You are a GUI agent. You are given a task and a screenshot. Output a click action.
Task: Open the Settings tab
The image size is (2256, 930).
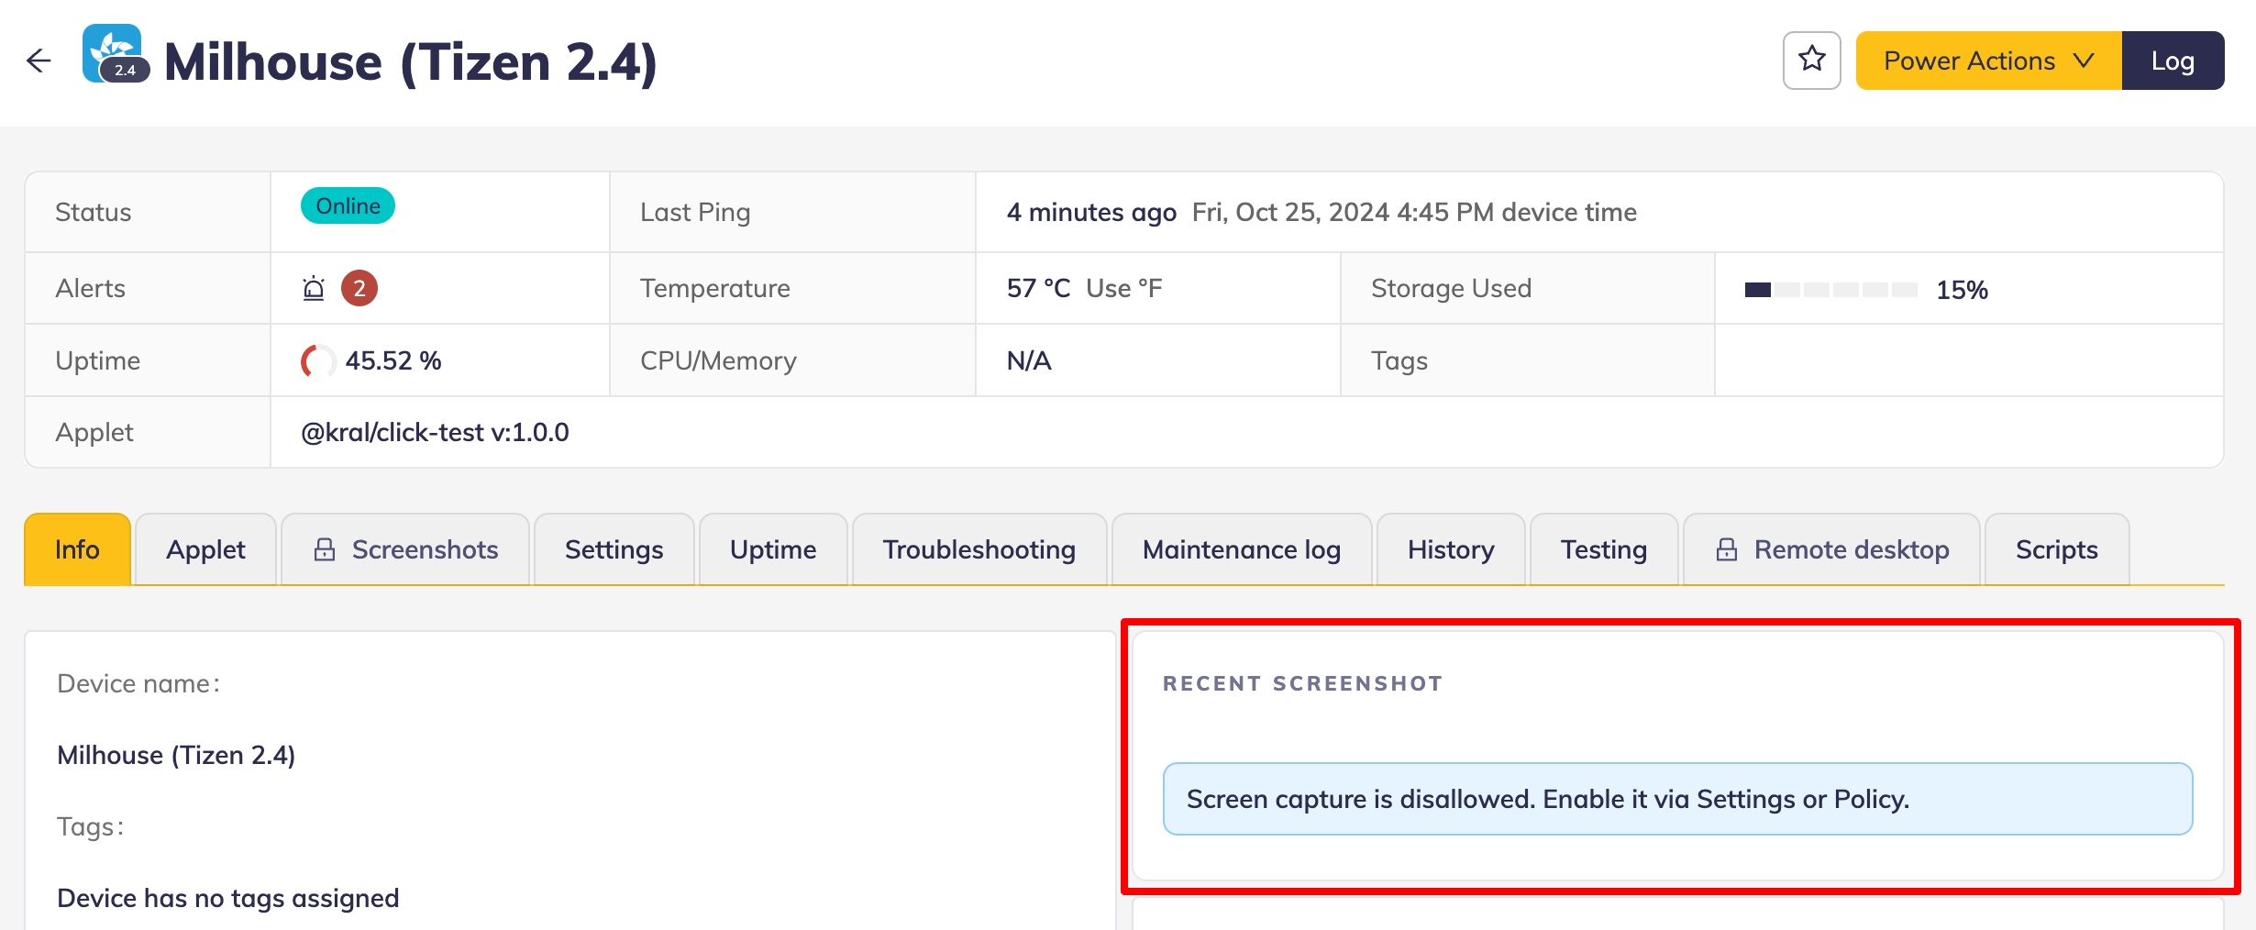tap(614, 549)
